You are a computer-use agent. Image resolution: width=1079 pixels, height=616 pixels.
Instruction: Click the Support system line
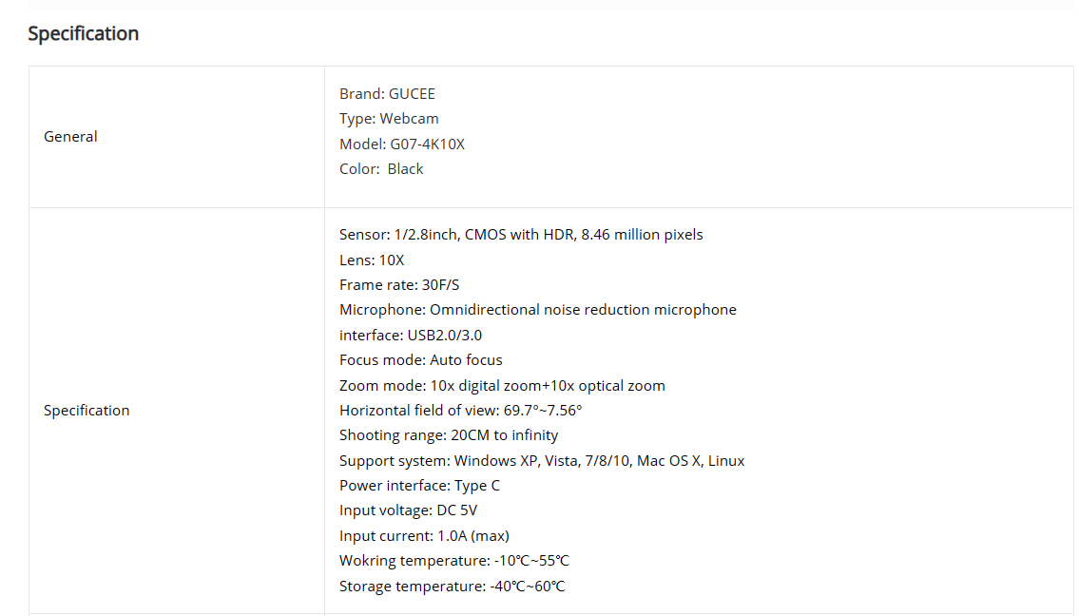(x=542, y=460)
